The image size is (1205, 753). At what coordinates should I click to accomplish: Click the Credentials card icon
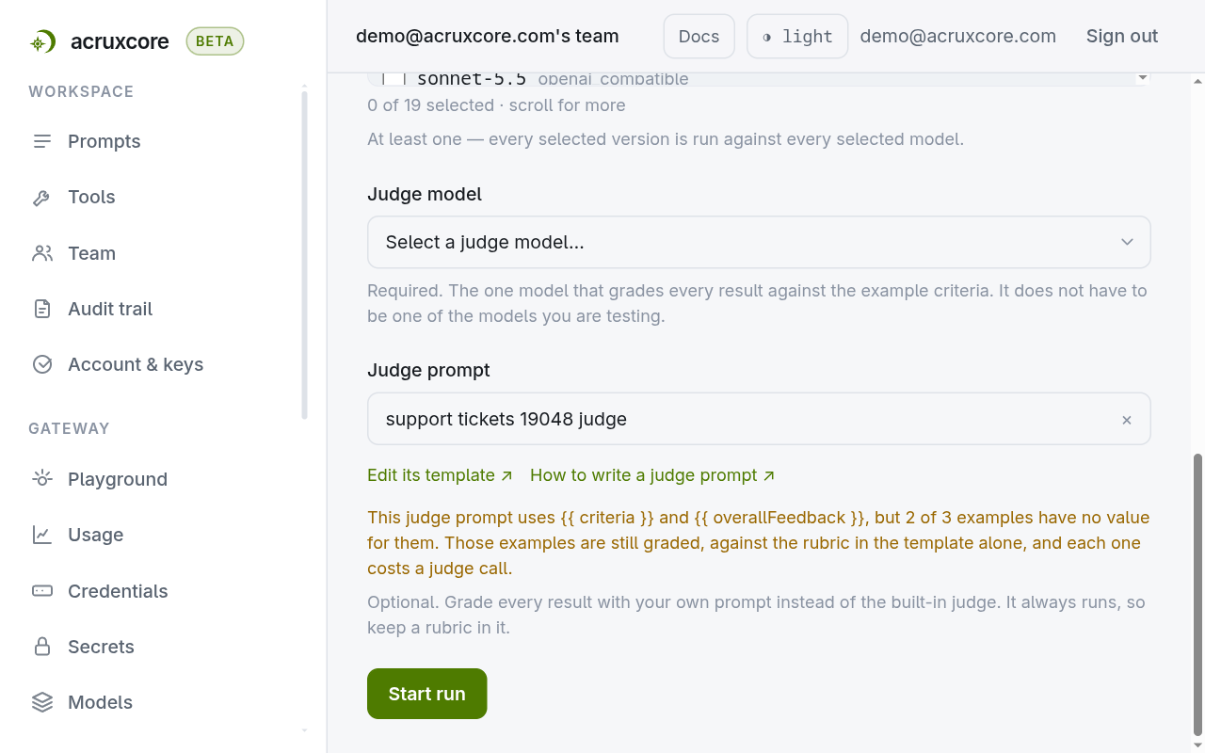[42, 591]
